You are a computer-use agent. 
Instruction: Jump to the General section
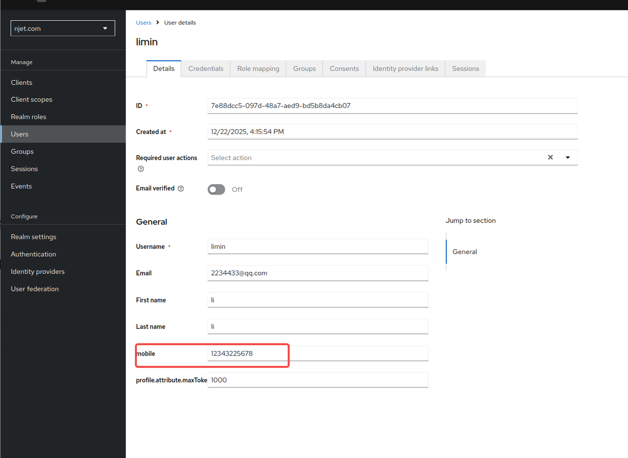click(465, 252)
